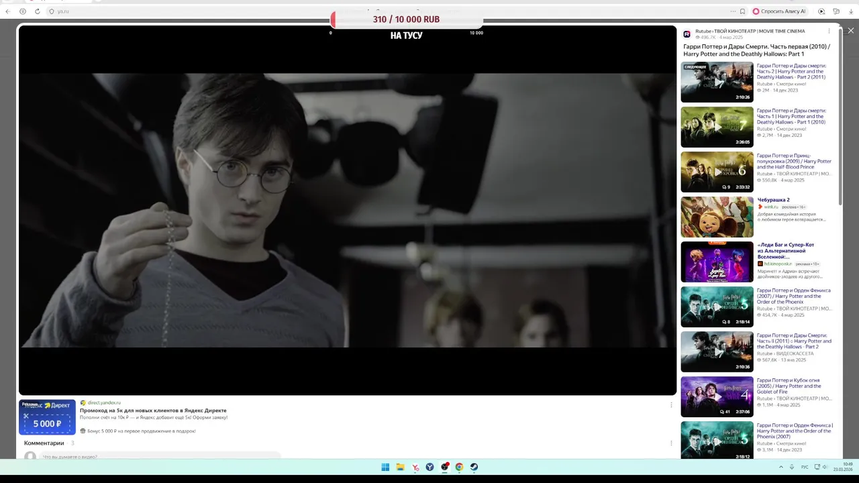This screenshot has width=859, height=483.
Task: Open the Windows Start menu
Action: [x=385, y=467]
